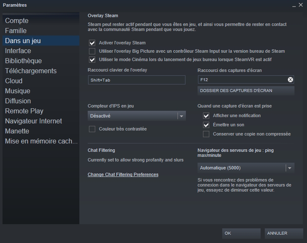Toggle Afficher une notification checkbox
Screen dimensions: 307x243
206,116
